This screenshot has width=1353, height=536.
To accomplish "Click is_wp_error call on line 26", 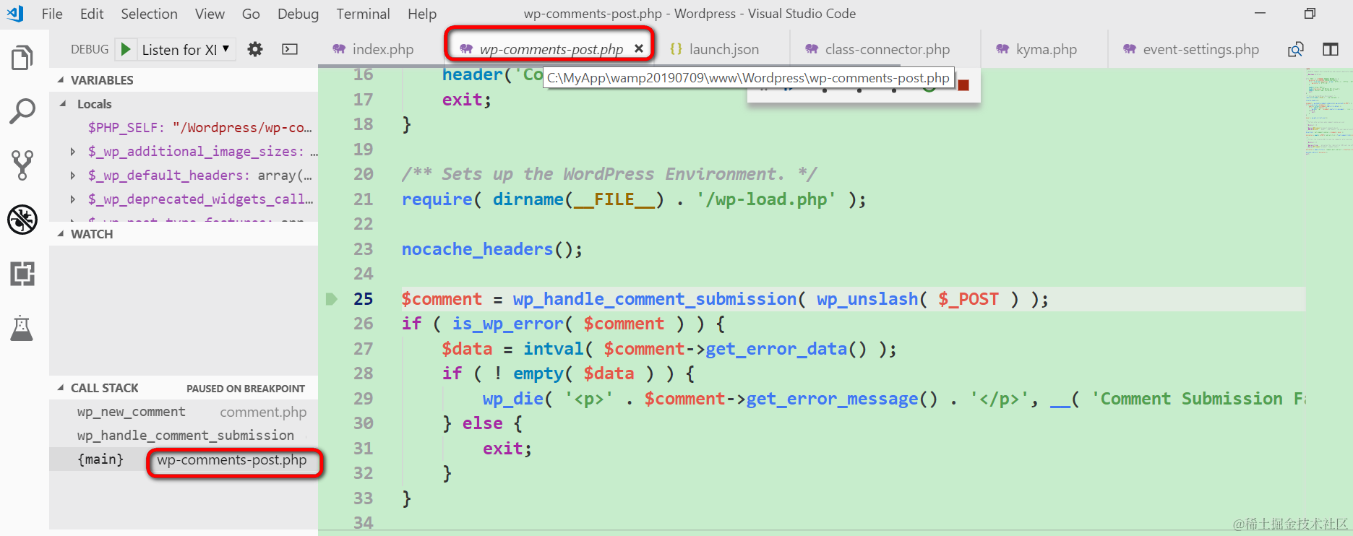I will pyautogui.click(x=507, y=324).
